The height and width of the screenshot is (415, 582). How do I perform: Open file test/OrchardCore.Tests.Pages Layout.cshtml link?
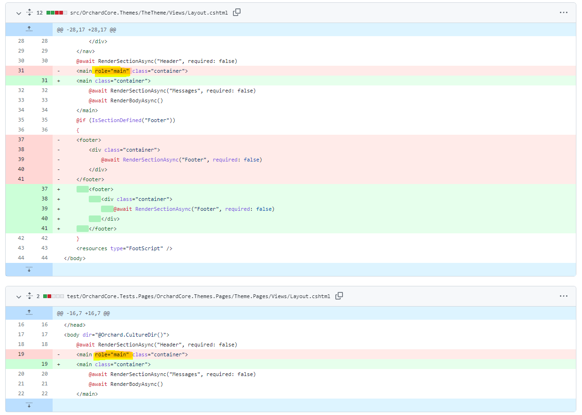(x=198, y=296)
